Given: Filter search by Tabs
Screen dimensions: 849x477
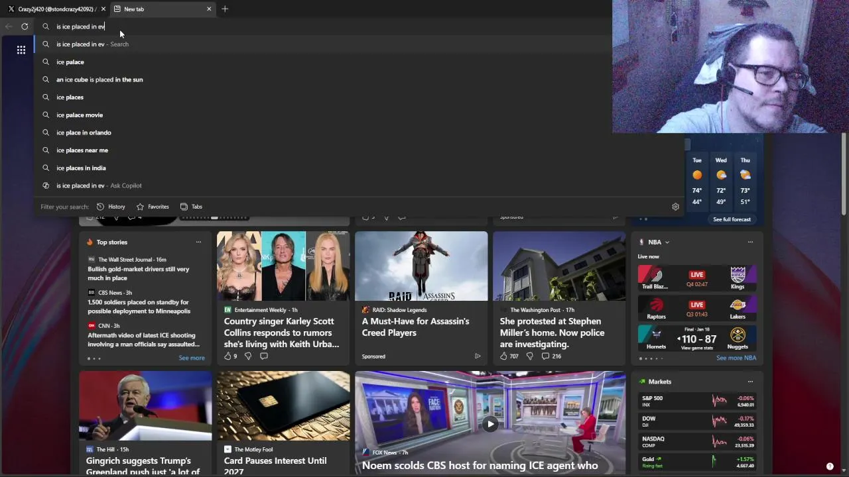Looking at the screenshot, I should pos(191,207).
